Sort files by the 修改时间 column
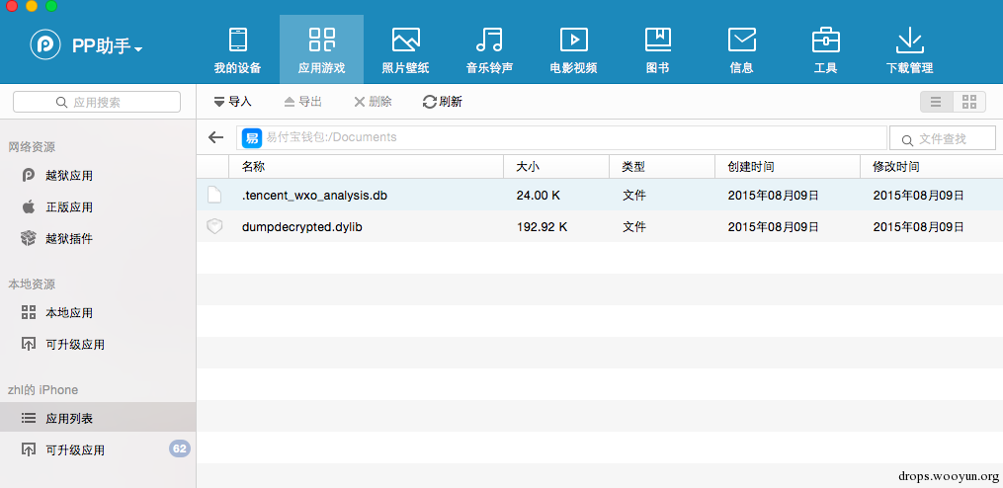 pos(931,167)
